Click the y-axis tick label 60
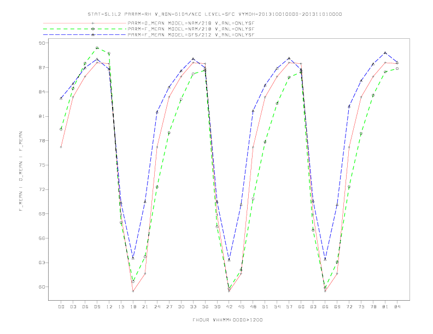 pyautogui.click(x=43, y=287)
